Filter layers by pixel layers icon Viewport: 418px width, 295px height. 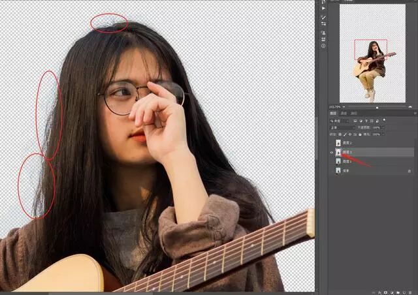tap(355, 121)
